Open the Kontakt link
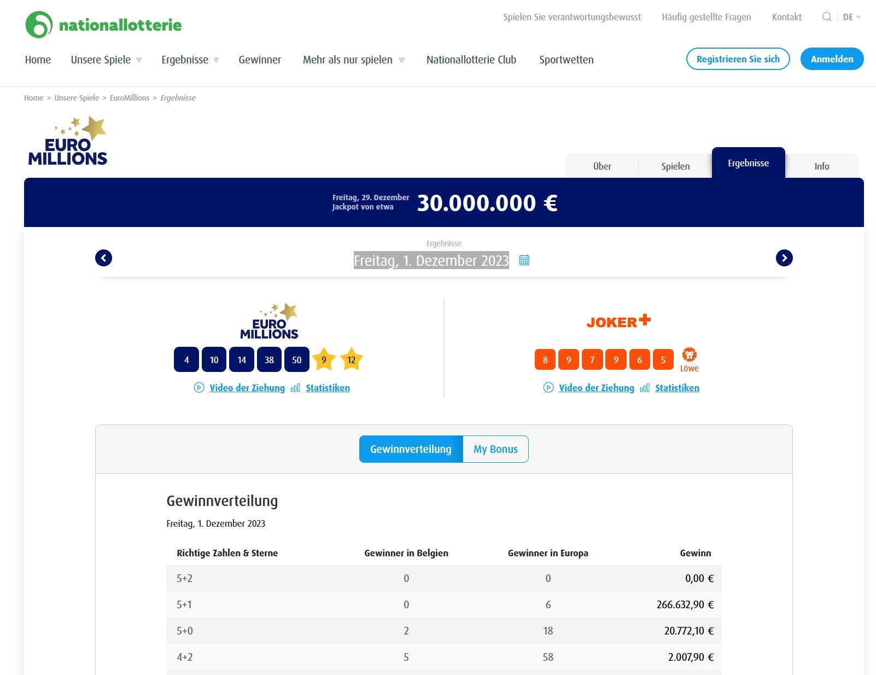The width and height of the screenshot is (876, 675). click(x=787, y=17)
